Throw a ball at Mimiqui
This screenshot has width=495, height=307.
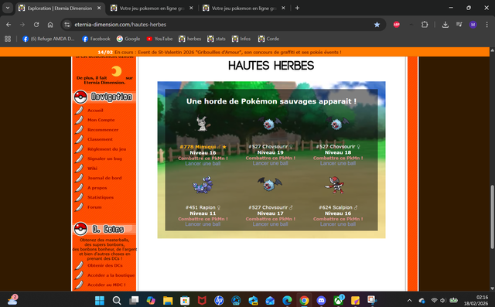pyautogui.click(x=203, y=163)
